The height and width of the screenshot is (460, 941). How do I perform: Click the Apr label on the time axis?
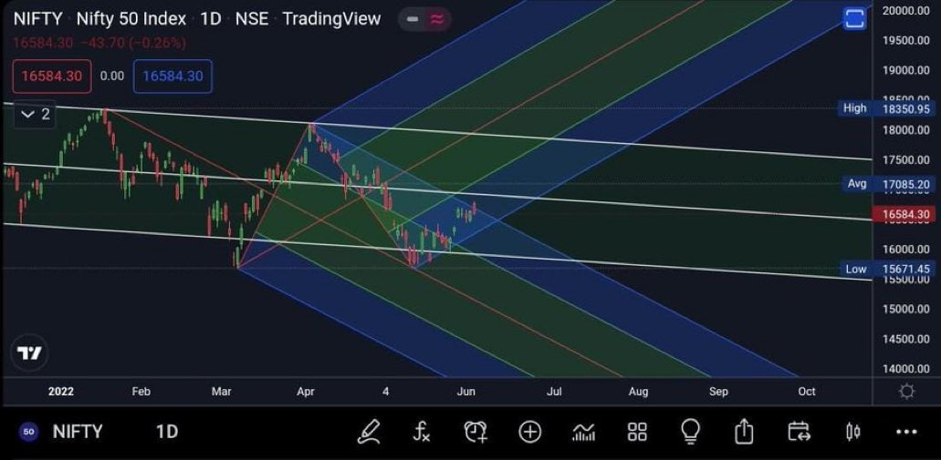tap(306, 392)
